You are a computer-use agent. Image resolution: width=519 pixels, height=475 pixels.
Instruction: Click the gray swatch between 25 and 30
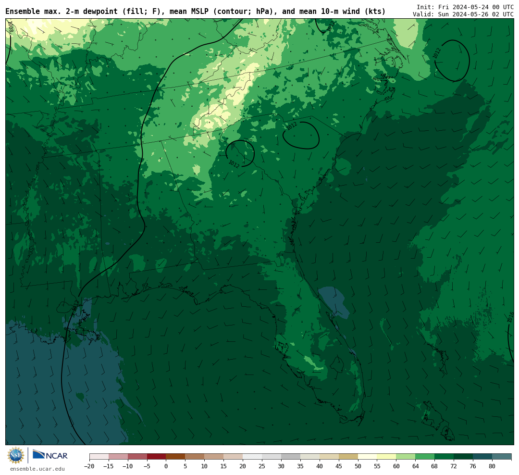coord(272,457)
